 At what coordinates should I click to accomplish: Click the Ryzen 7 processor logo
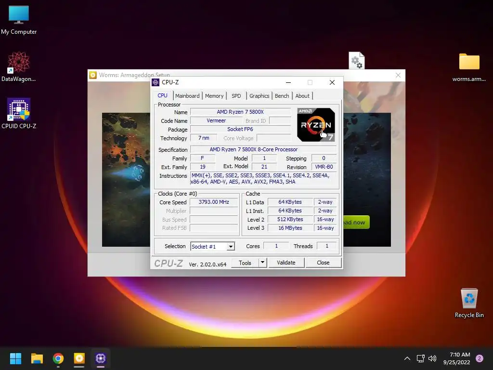tap(316, 125)
